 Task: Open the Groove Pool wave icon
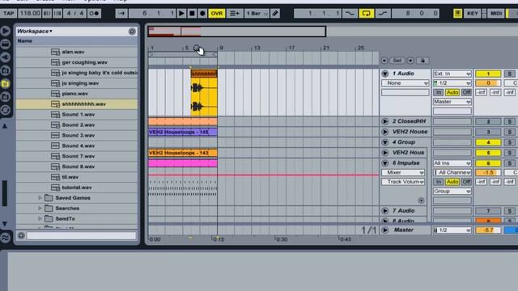[6, 238]
